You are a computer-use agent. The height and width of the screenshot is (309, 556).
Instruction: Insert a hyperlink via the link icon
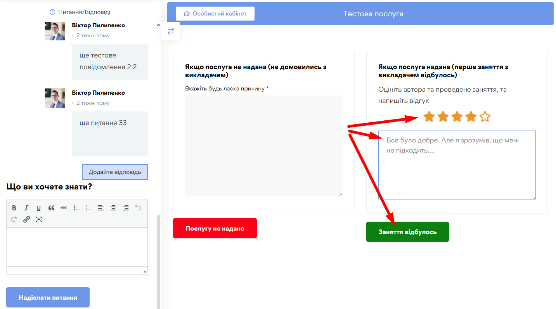[26, 219]
